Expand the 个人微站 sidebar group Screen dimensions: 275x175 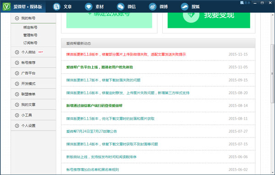[x=33, y=52]
